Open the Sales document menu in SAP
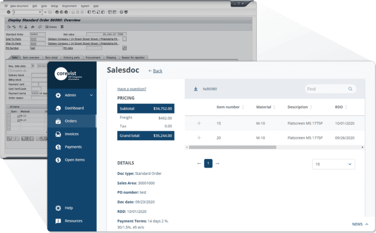The image size is (376, 233). [x=19, y=6]
